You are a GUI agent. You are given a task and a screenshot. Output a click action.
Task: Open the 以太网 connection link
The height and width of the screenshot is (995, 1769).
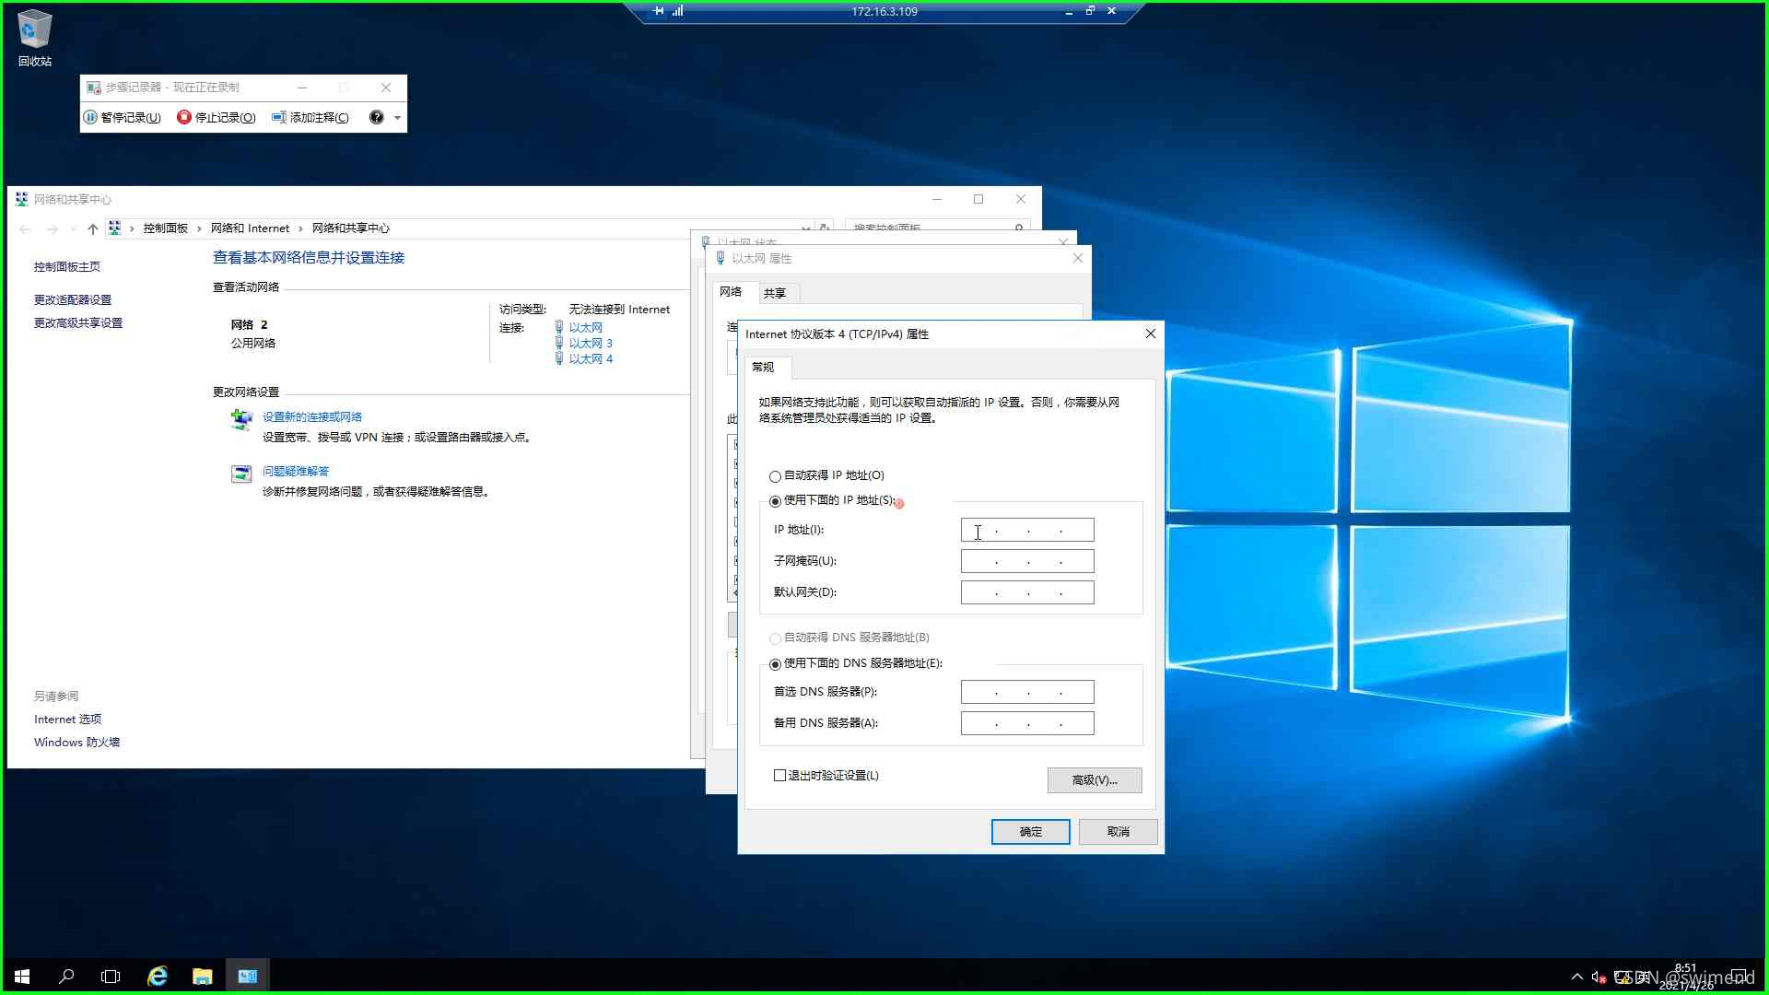[585, 327]
